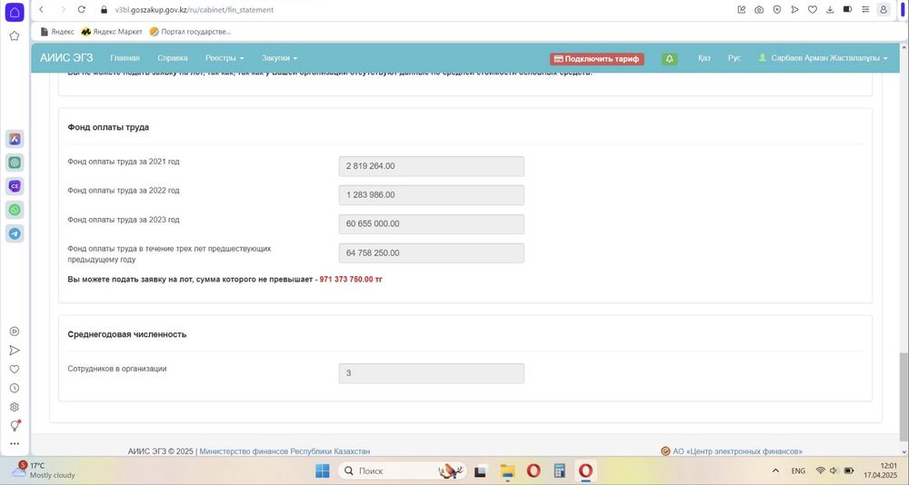Open browsing history clock icon
This screenshot has height=485, width=909.
(x=15, y=388)
